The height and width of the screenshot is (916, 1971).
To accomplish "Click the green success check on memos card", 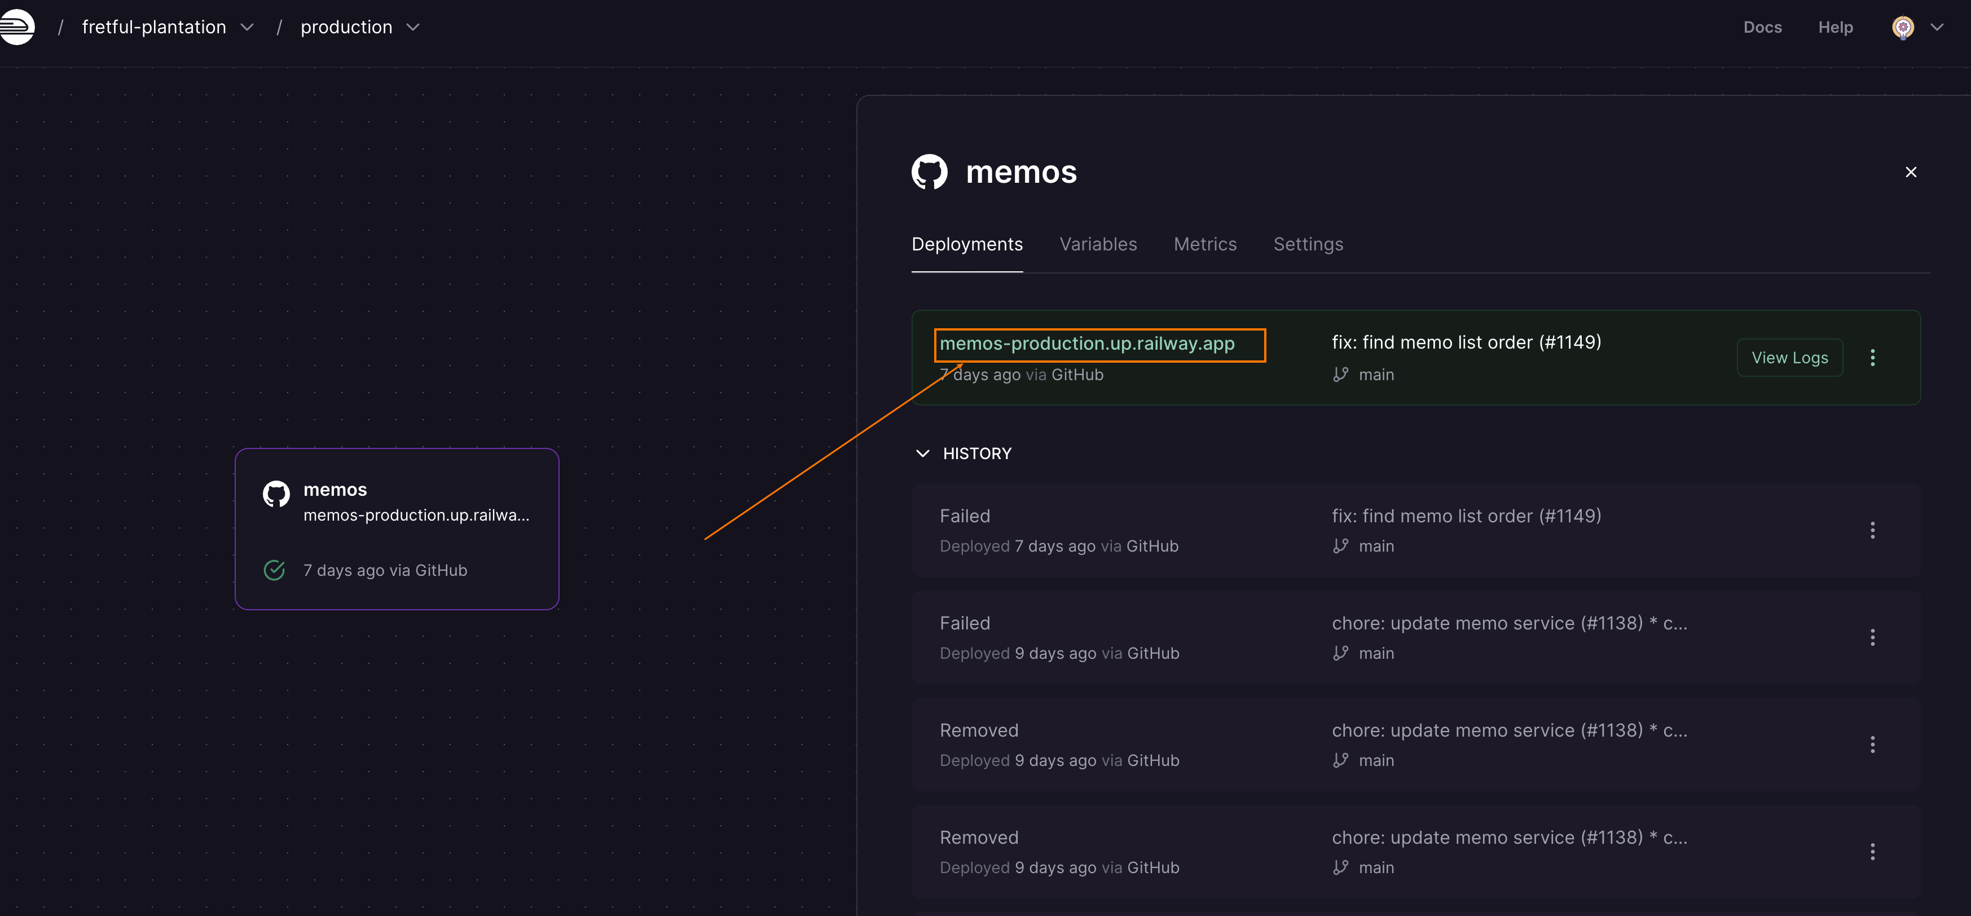I will point(274,570).
